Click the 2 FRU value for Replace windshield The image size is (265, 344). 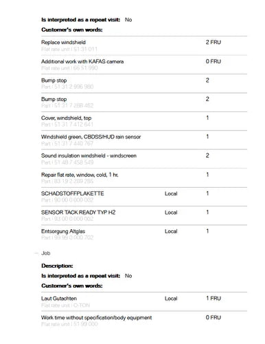pyautogui.click(x=214, y=42)
